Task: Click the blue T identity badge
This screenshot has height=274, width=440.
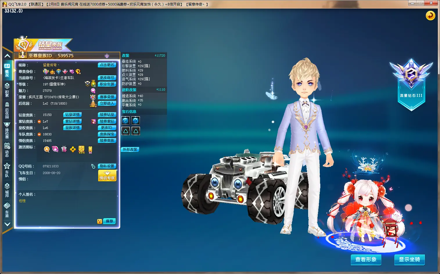Action: [x=59, y=71]
